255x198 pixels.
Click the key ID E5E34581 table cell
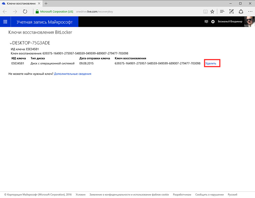point(18,63)
